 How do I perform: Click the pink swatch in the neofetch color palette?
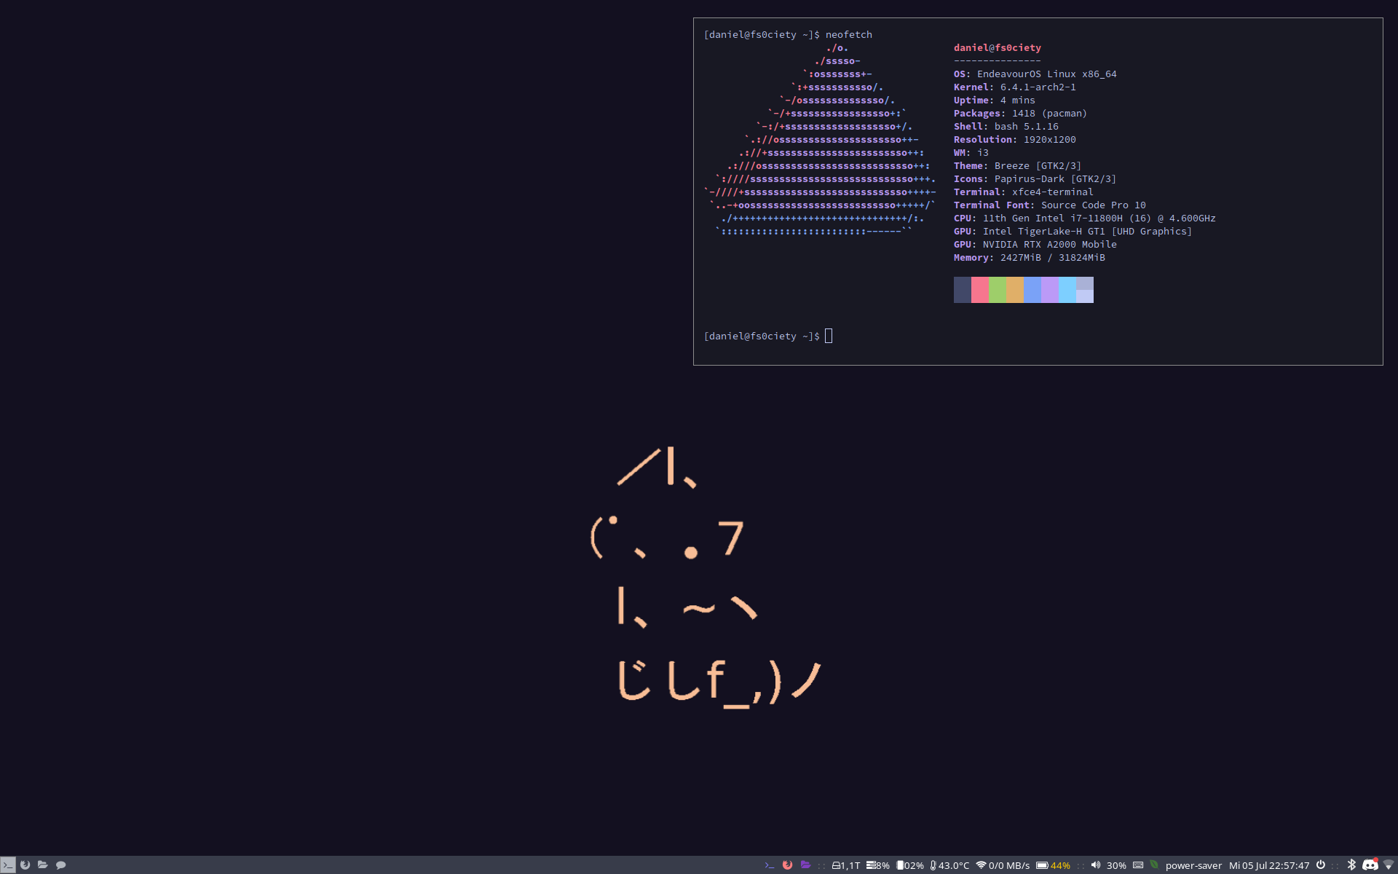(x=980, y=290)
